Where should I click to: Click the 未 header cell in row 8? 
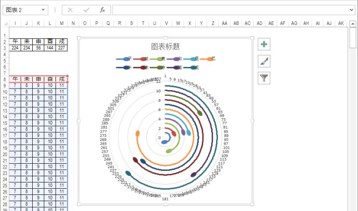[26, 79]
